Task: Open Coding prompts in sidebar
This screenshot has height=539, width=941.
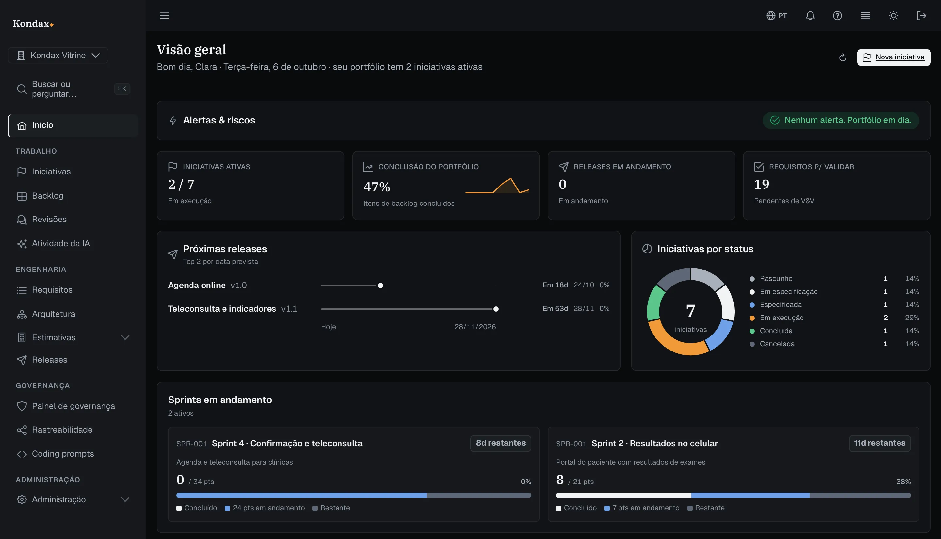Action: (x=73, y=454)
